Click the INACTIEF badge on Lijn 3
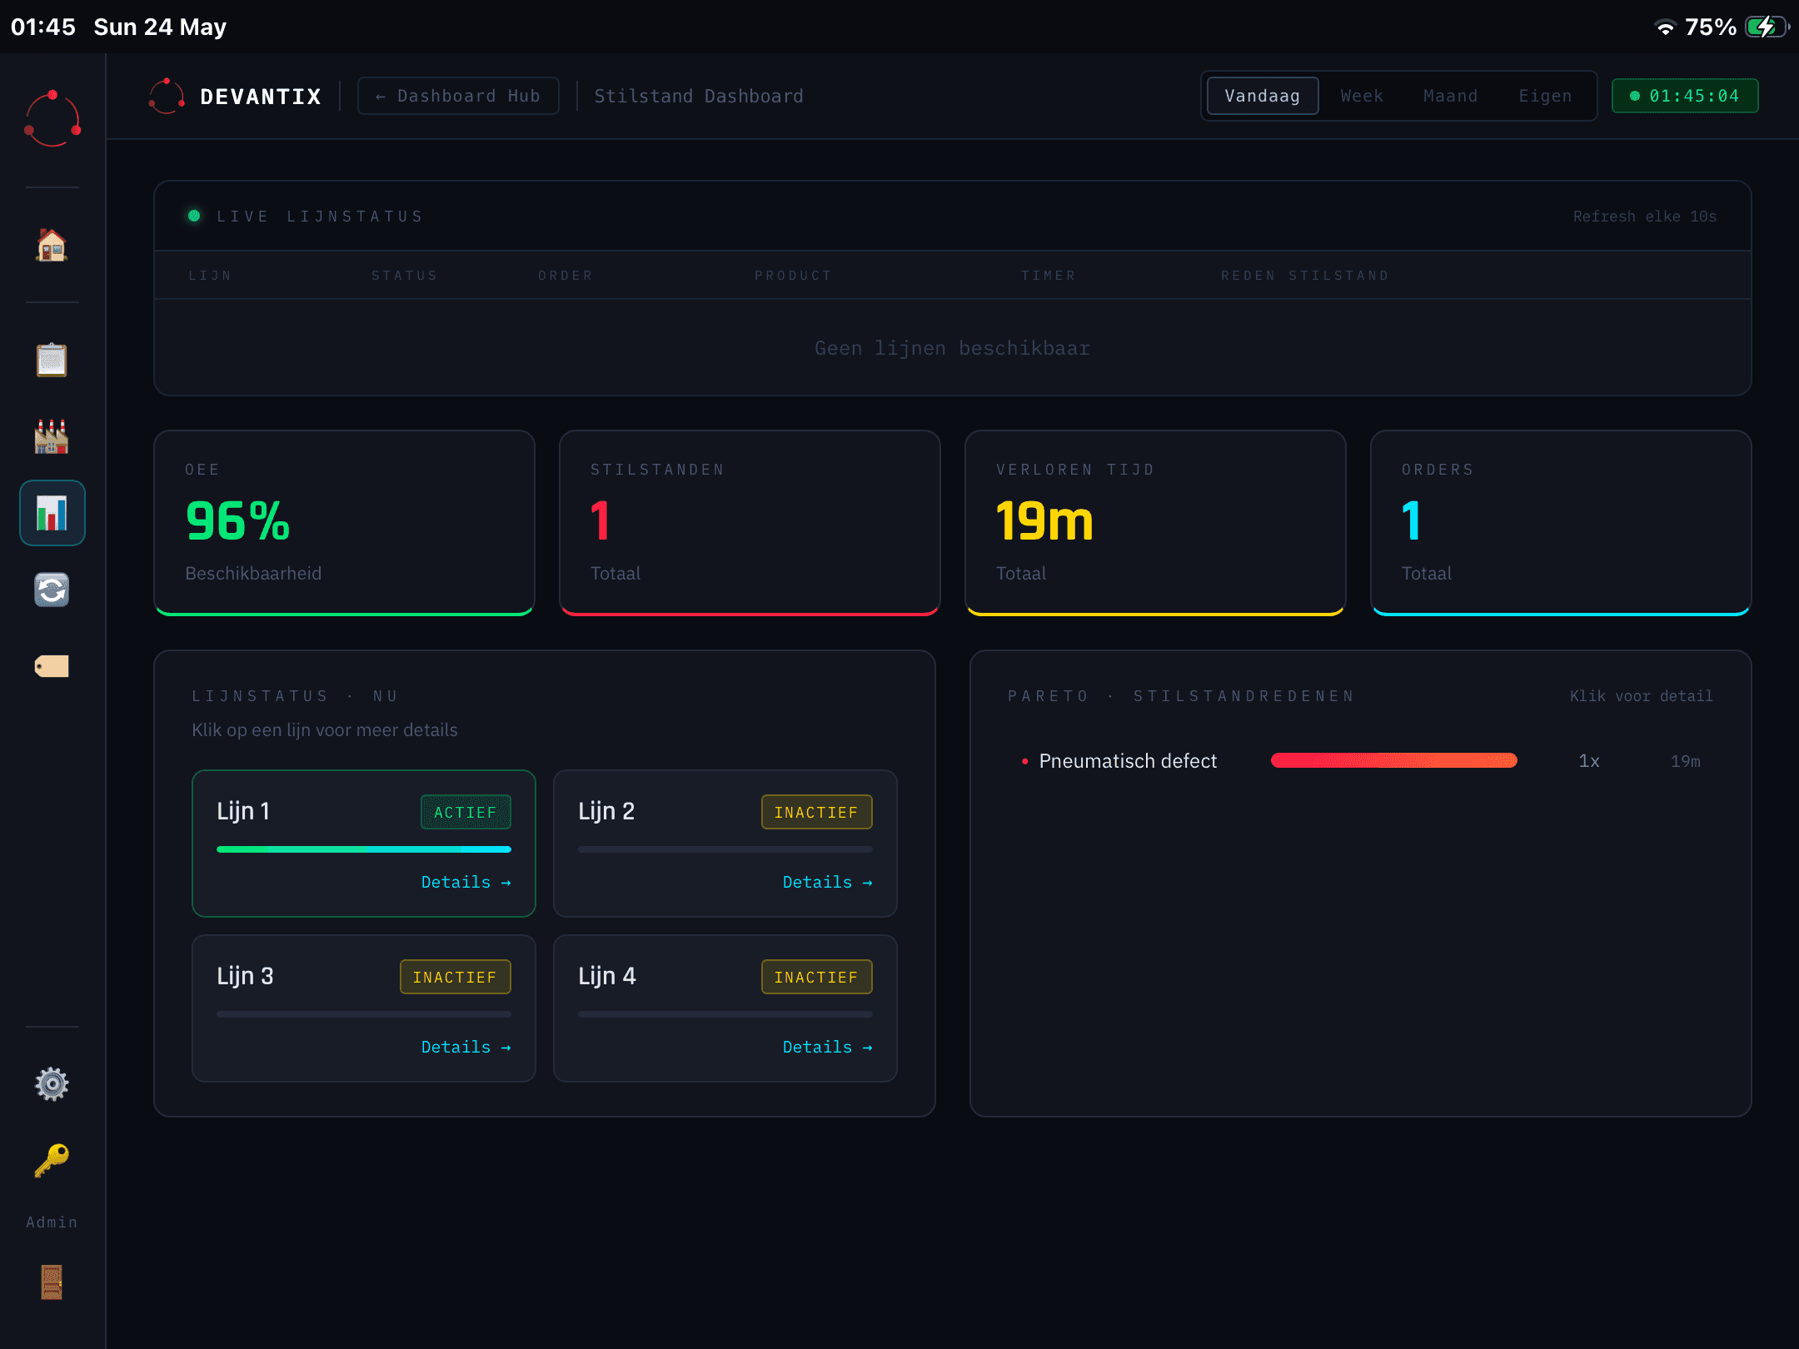The height and width of the screenshot is (1349, 1799). (x=455, y=977)
